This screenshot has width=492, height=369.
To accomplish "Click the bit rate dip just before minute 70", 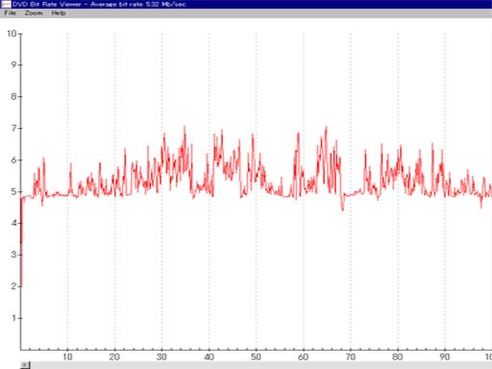I will point(343,209).
